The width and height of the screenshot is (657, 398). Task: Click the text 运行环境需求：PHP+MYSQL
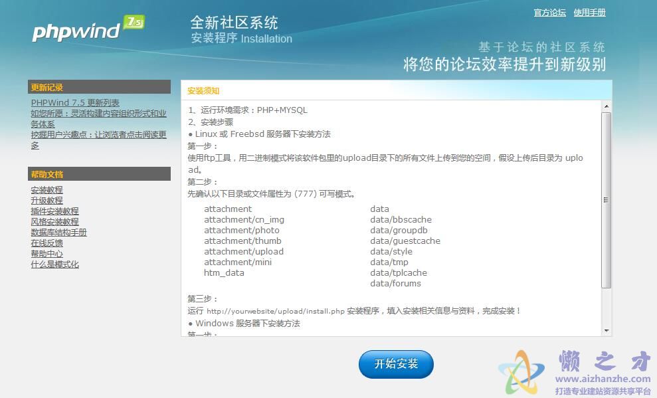point(254,110)
